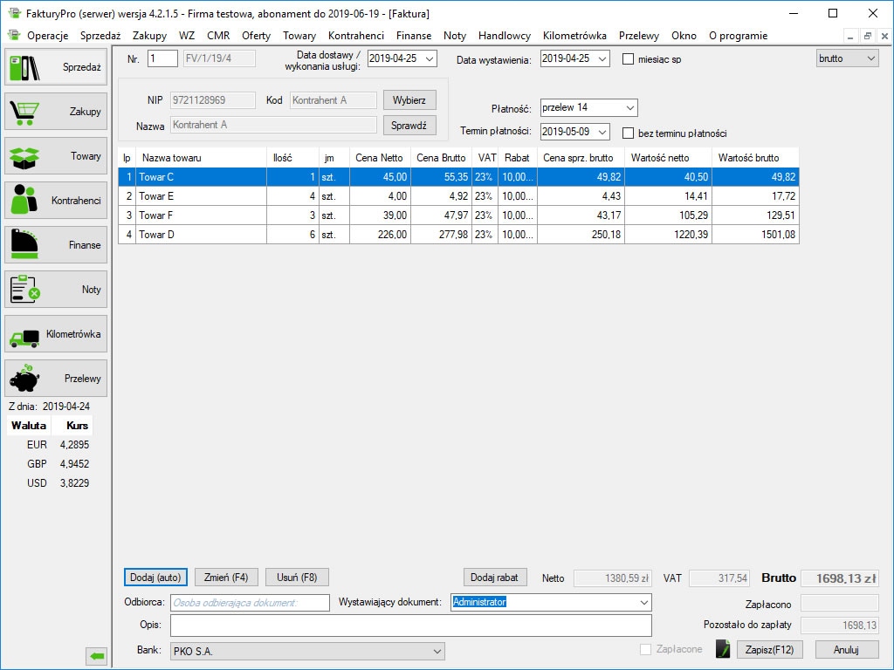
Task: Open the Towary box icon module
Action: (56, 156)
